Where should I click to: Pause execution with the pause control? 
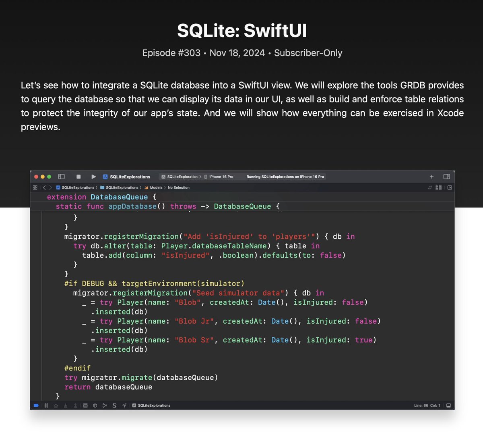[45, 406]
